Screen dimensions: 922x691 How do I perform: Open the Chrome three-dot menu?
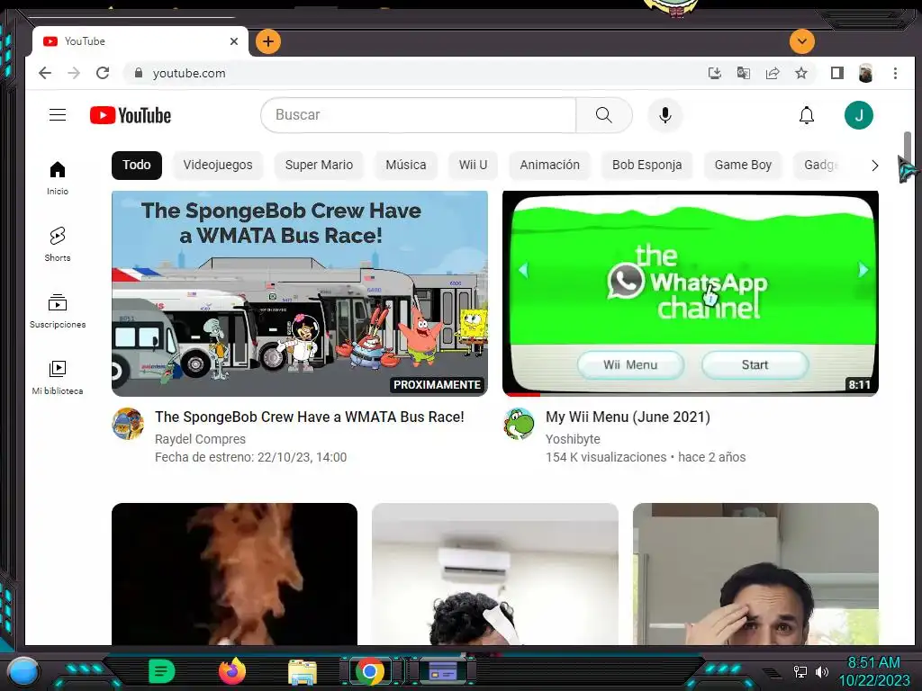(895, 73)
